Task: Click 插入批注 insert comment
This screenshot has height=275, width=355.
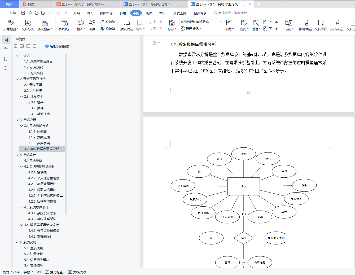Action: tap(127, 25)
